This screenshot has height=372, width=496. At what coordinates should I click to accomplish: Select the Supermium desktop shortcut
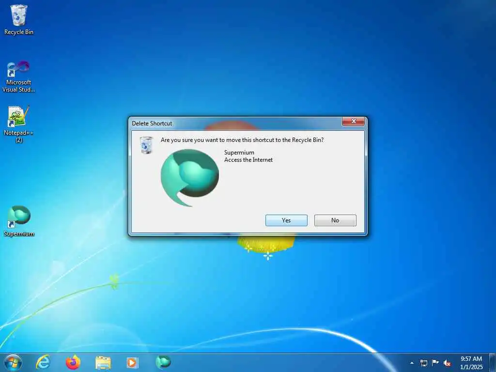tap(19, 221)
